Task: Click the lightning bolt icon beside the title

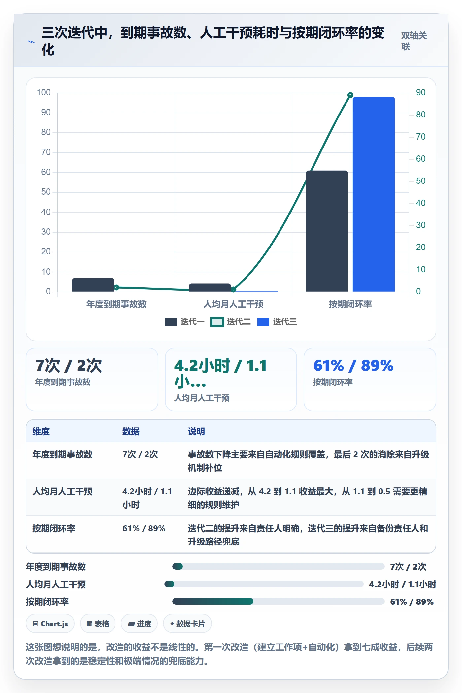Action: coord(31,42)
